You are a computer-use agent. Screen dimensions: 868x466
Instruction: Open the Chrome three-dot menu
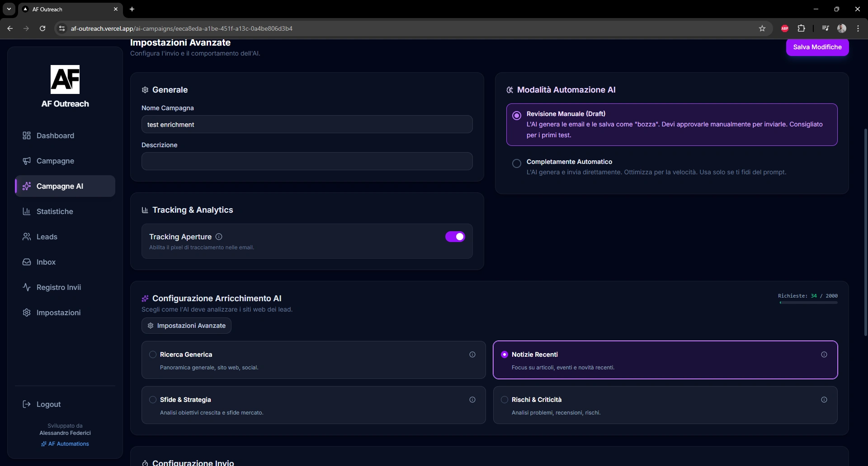click(858, 28)
